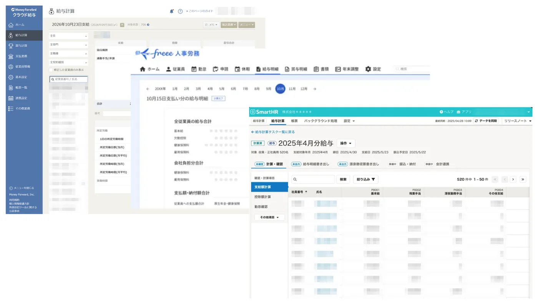
Task: Click info icon beside 対象者数 706
Action: [x=148, y=25]
